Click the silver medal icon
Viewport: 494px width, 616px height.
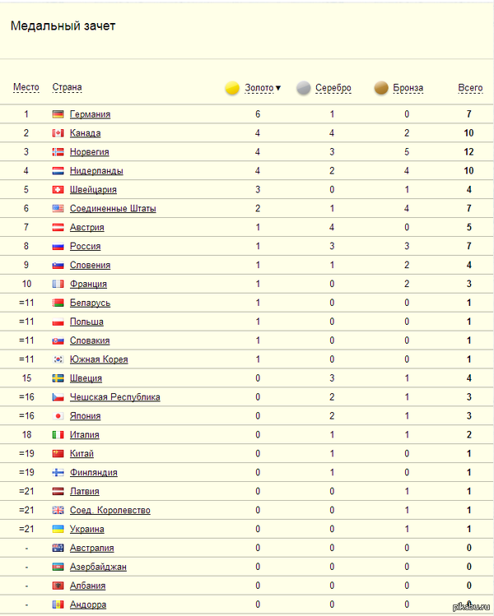tap(303, 88)
